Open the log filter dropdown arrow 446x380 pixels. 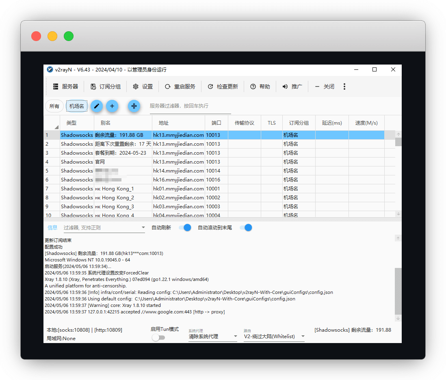143,228
